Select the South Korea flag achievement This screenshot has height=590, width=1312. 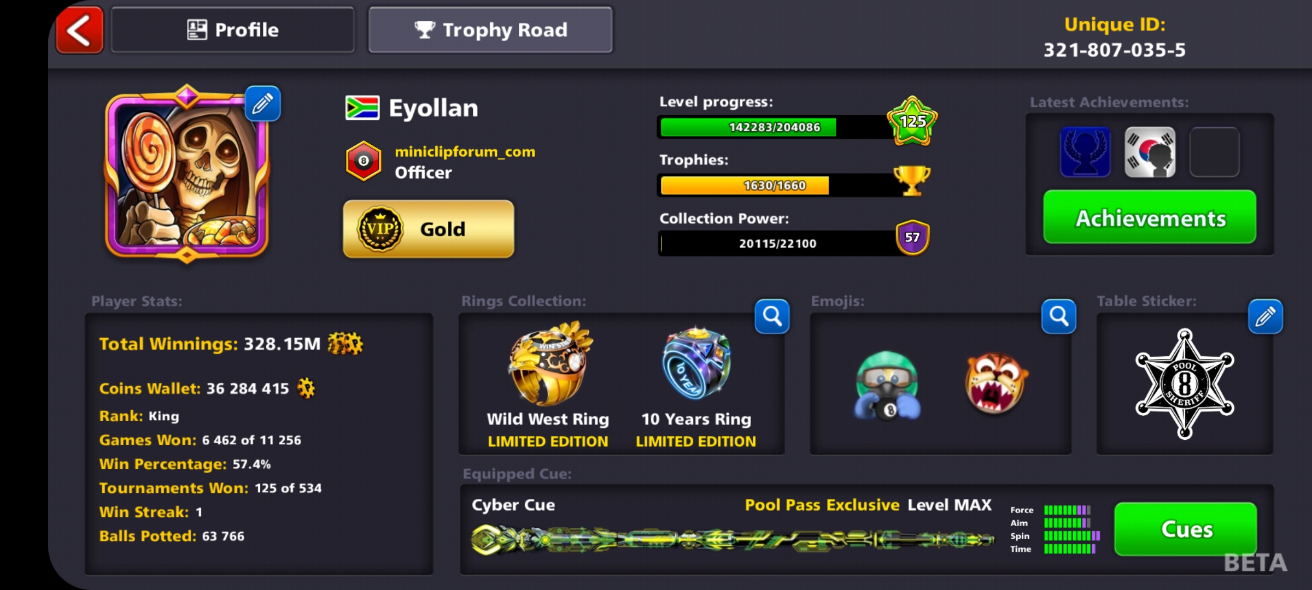(x=1150, y=152)
